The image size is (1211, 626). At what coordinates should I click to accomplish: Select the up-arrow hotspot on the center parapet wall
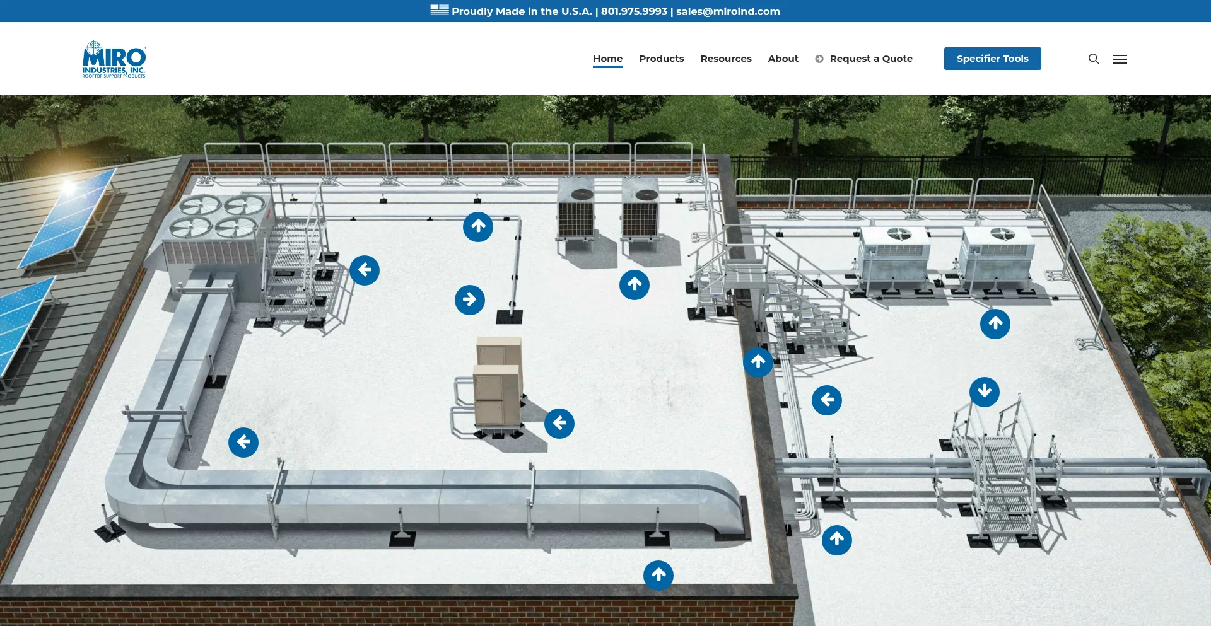click(758, 362)
